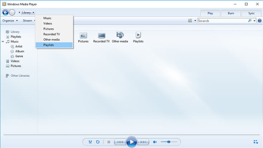Click the Forward navigation button
The height and width of the screenshot is (148, 263).
point(12,13)
